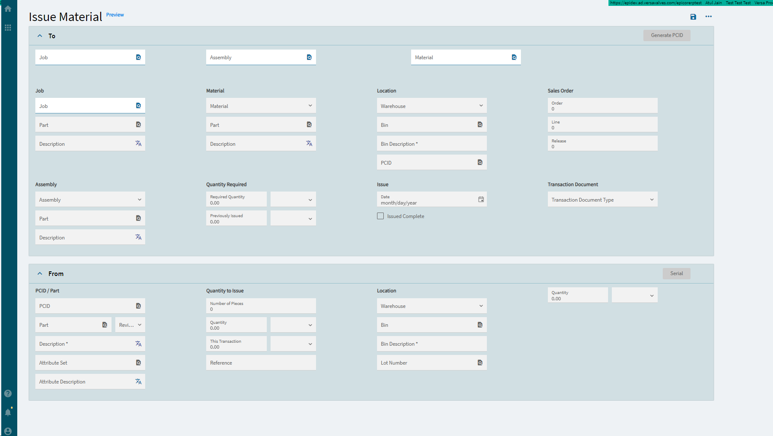This screenshot has width=773, height=436.
Task: Click the Preview link next to the title
Action: (115, 15)
